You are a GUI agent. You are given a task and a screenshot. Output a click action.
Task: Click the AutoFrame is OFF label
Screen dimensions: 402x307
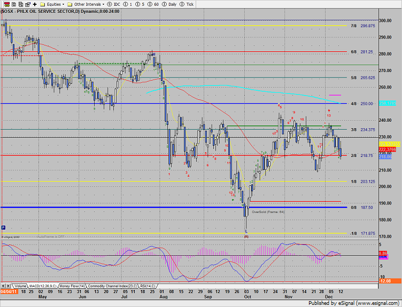[51, 237]
